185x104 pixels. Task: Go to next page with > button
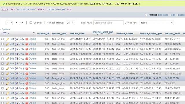[x=17, y=23]
